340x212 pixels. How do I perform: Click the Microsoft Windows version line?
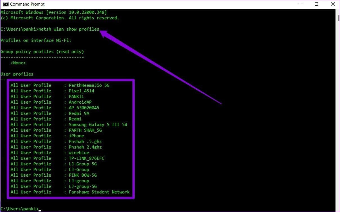(x=54, y=12)
